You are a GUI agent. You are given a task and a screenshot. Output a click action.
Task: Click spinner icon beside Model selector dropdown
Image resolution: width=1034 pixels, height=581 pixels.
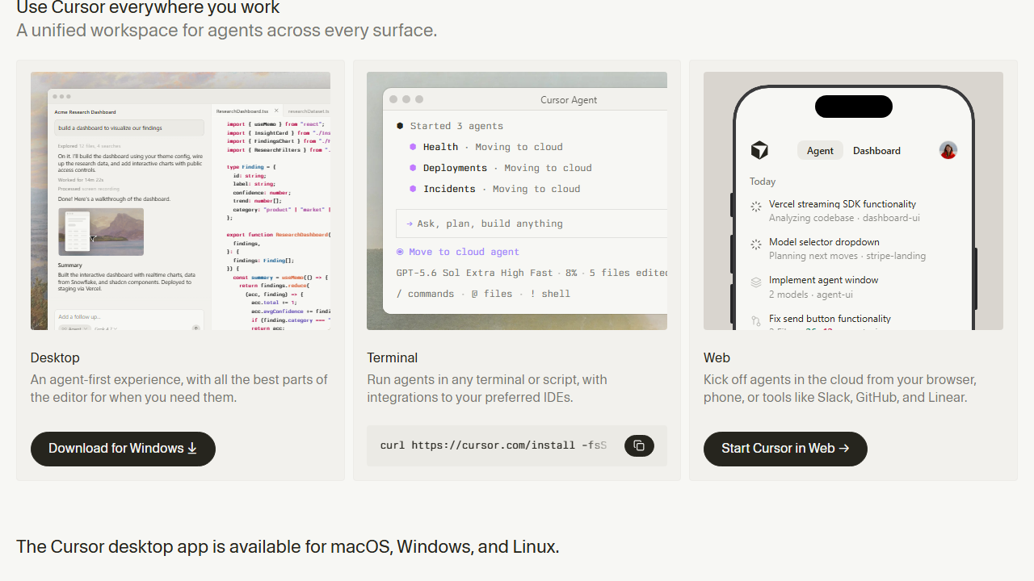[x=756, y=245]
